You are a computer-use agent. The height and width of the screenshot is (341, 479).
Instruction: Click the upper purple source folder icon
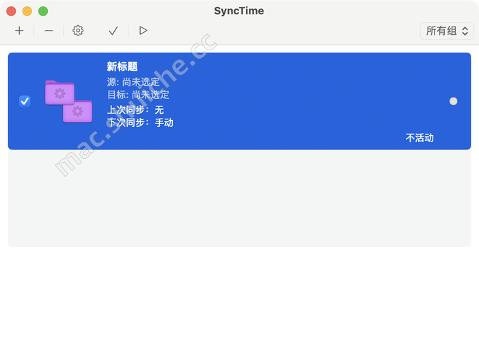(59, 92)
